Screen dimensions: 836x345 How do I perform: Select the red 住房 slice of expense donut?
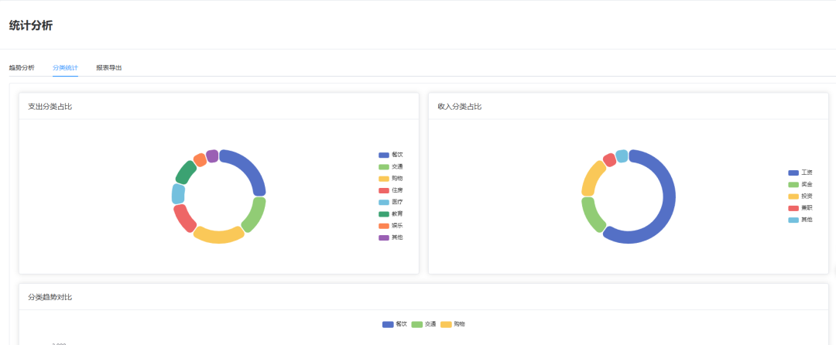click(184, 218)
